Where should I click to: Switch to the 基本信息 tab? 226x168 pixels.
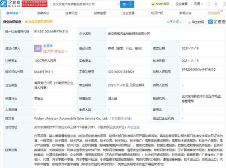[14, 13]
